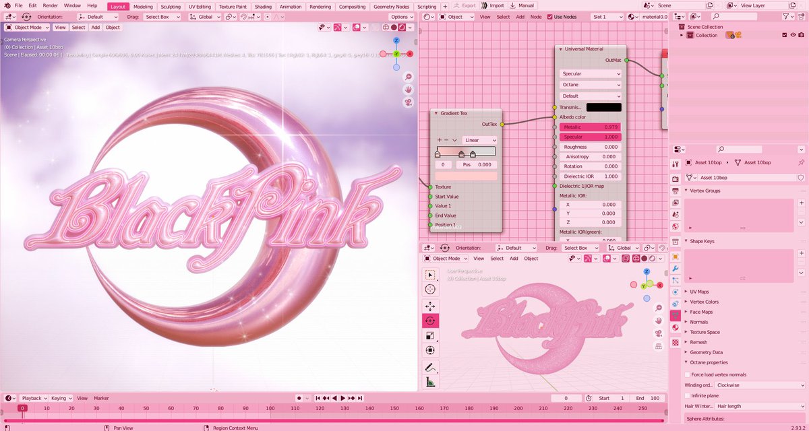Switch perspective/orthographic in lower viewport

tap(659, 346)
